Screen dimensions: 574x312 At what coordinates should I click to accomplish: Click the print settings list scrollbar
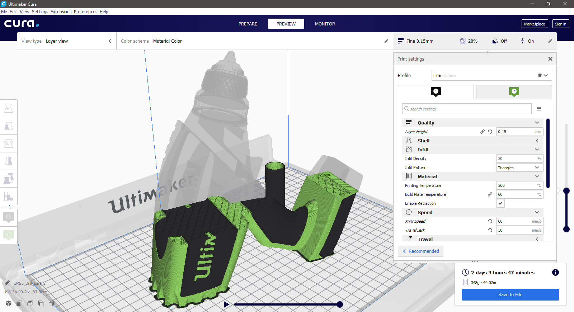click(548, 153)
